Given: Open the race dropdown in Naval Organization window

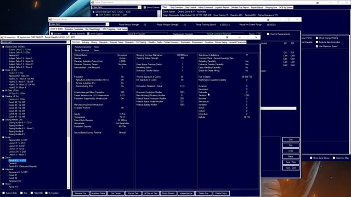Looking at the screenshot, I should 140,7.
